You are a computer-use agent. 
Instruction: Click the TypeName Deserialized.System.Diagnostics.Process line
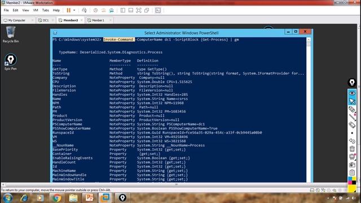click(x=111, y=52)
